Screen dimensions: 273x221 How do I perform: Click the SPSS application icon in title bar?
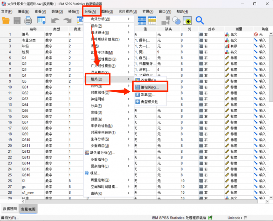4,4
